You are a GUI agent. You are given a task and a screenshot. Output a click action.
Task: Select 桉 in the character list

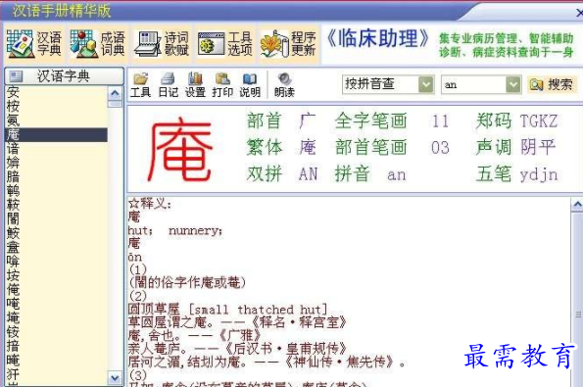pos(13,106)
